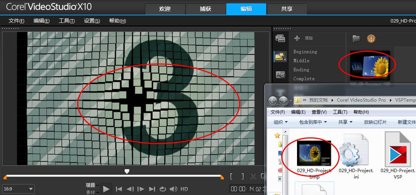Select the Ending template category

pyautogui.click(x=302, y=70)
